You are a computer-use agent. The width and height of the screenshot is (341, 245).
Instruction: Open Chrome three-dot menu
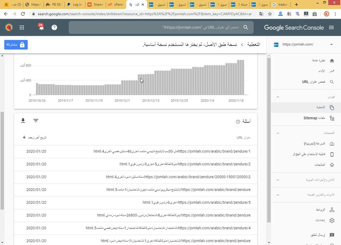(x=335, y=14)
